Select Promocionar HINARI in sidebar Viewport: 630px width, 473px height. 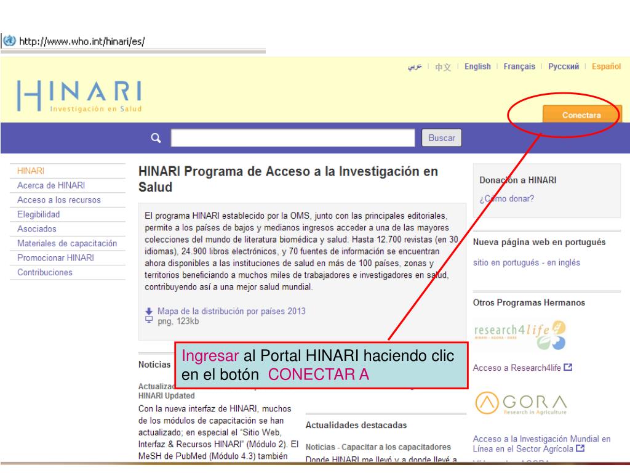click(55, 258)
